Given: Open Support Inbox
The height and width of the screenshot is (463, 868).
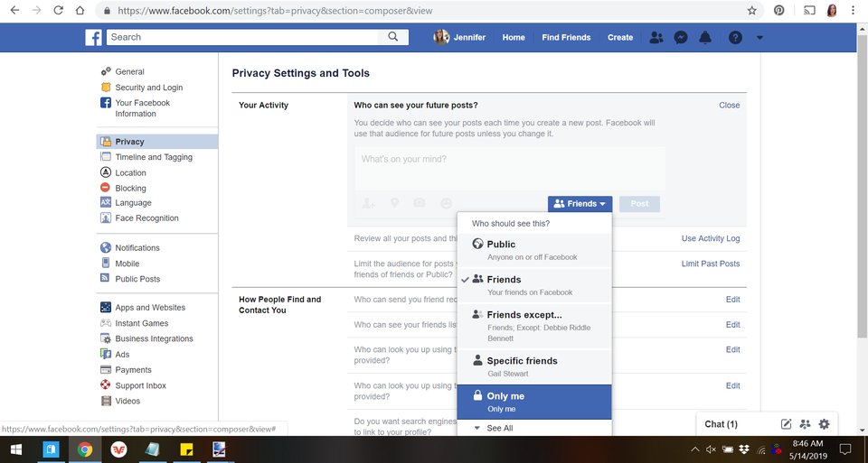Looking at the screenshot, I should pos(140,385).
